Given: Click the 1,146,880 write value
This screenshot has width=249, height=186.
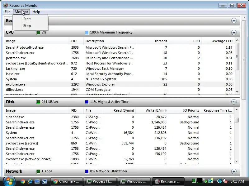Looking at the screenshot, I should point(159,122).
